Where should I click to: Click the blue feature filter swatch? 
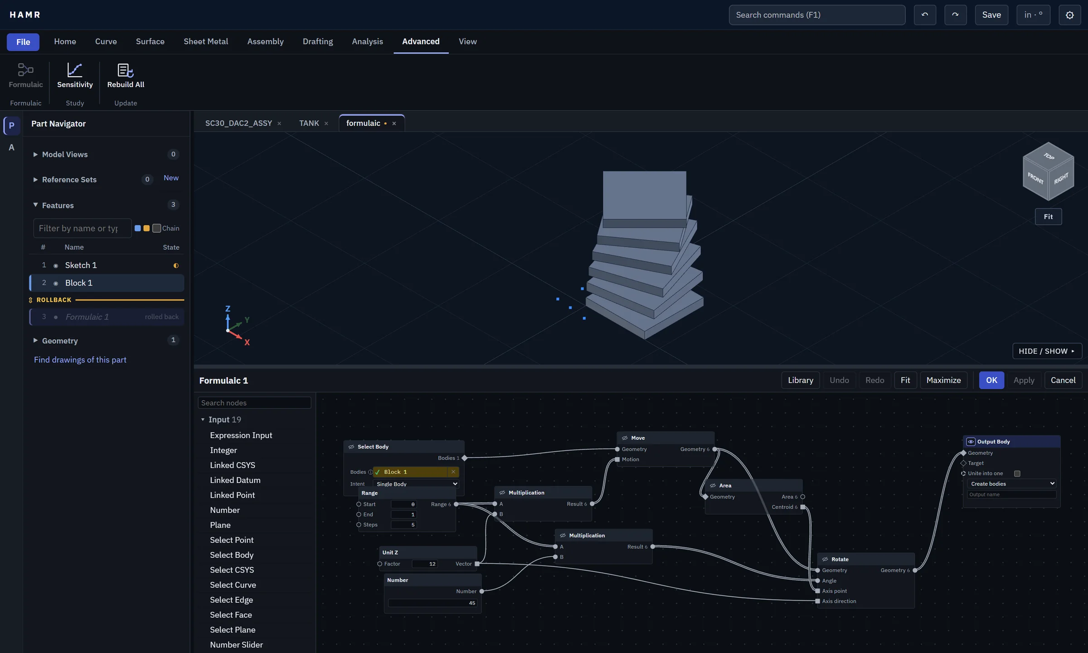pos(138,228)
